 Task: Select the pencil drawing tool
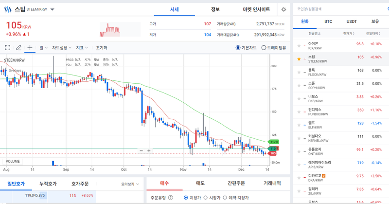pos(18,48)
